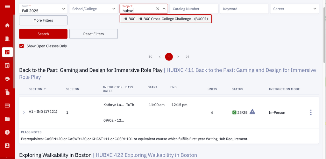Expand section A1 - IND row details
Viewport: 326px width, 159px height.
click(x=24, y=112)
